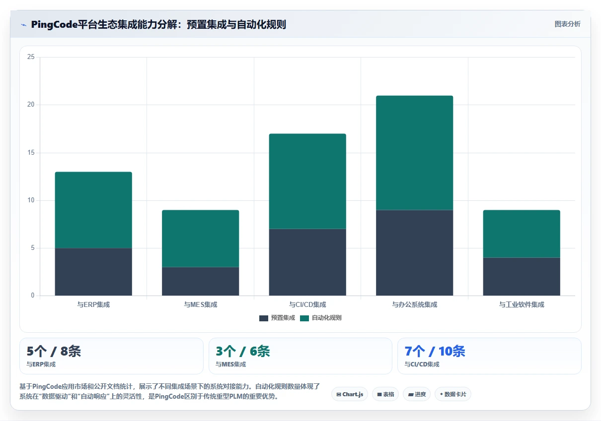This screenshot has height=421, width=601.
Task: Click the dark segment of 与办公系统集成 bar
Action: coord(415,253)
